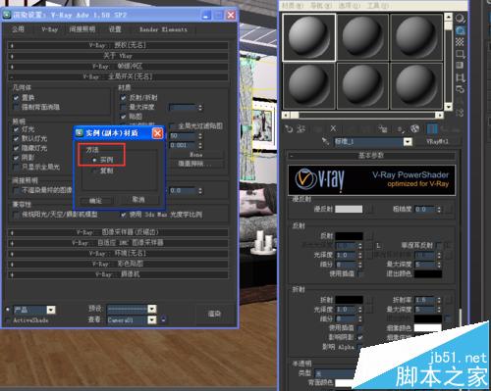Click the lock view icon beside Camera01
This screenshot has width=491, height=391.
(x=163, y=319)
